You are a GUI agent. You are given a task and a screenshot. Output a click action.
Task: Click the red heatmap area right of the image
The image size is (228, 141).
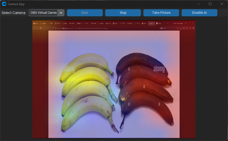pos(187,84)
